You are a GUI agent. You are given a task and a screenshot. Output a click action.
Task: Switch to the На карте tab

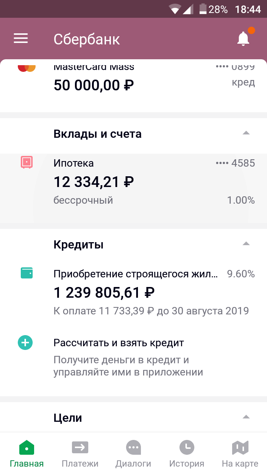tap(240, 454)
